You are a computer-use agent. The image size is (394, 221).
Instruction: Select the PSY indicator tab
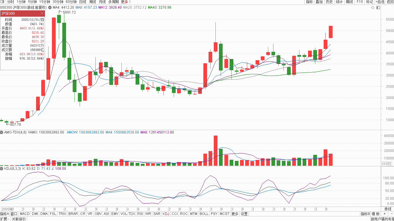(214, 214)
